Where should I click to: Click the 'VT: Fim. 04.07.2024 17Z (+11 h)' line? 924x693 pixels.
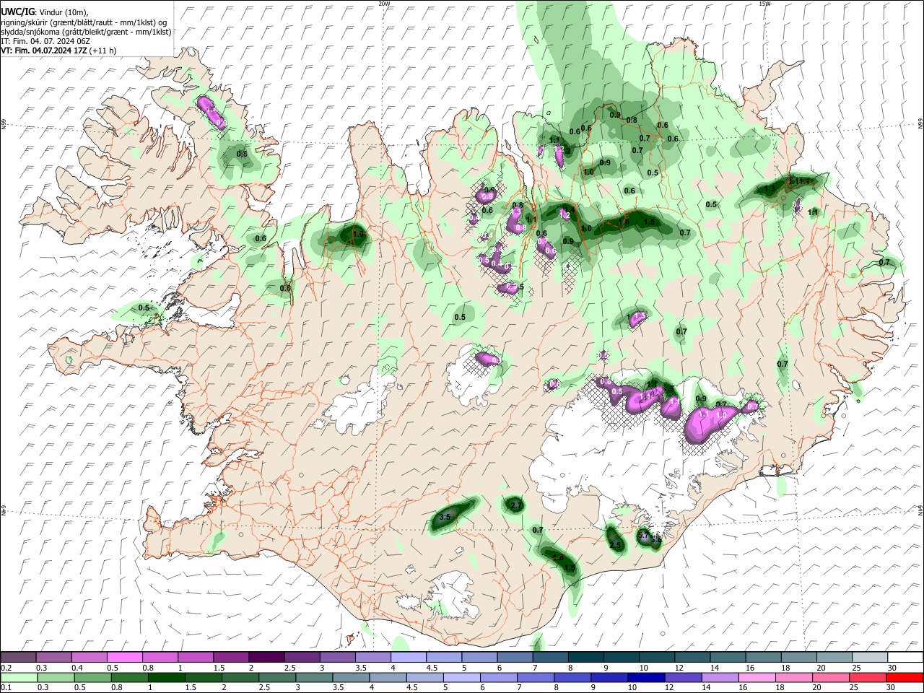coord(58,51)
